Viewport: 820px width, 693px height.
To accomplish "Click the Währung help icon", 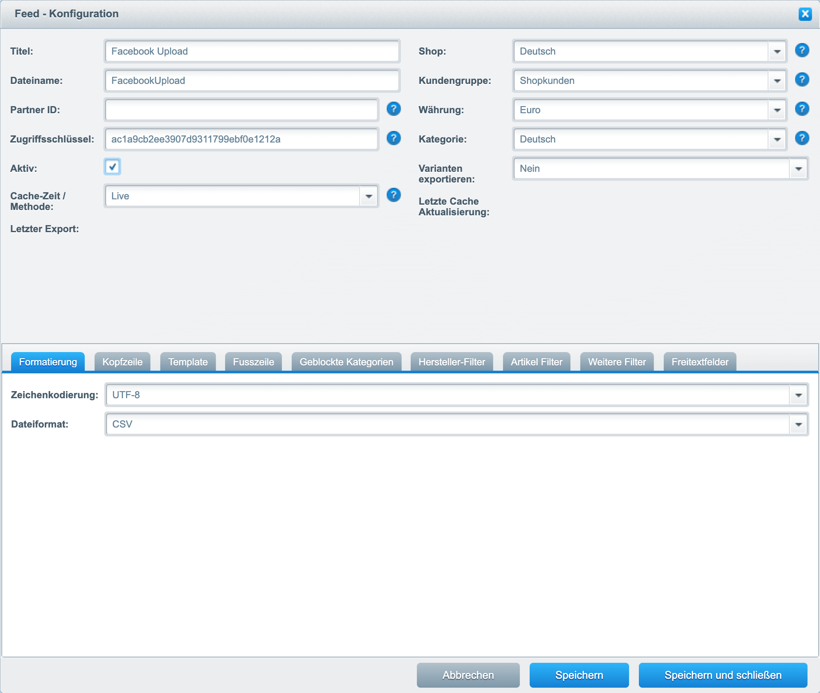I will coord(801,109).
